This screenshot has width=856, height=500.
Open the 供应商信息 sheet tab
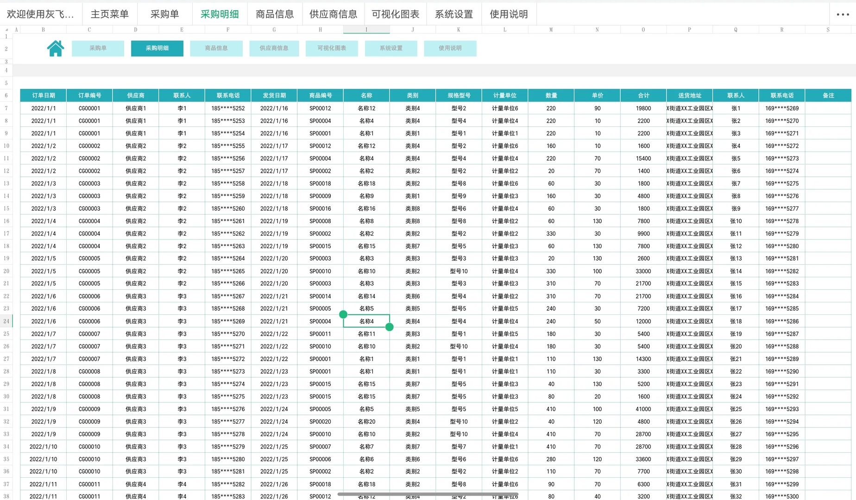point(333,14)
